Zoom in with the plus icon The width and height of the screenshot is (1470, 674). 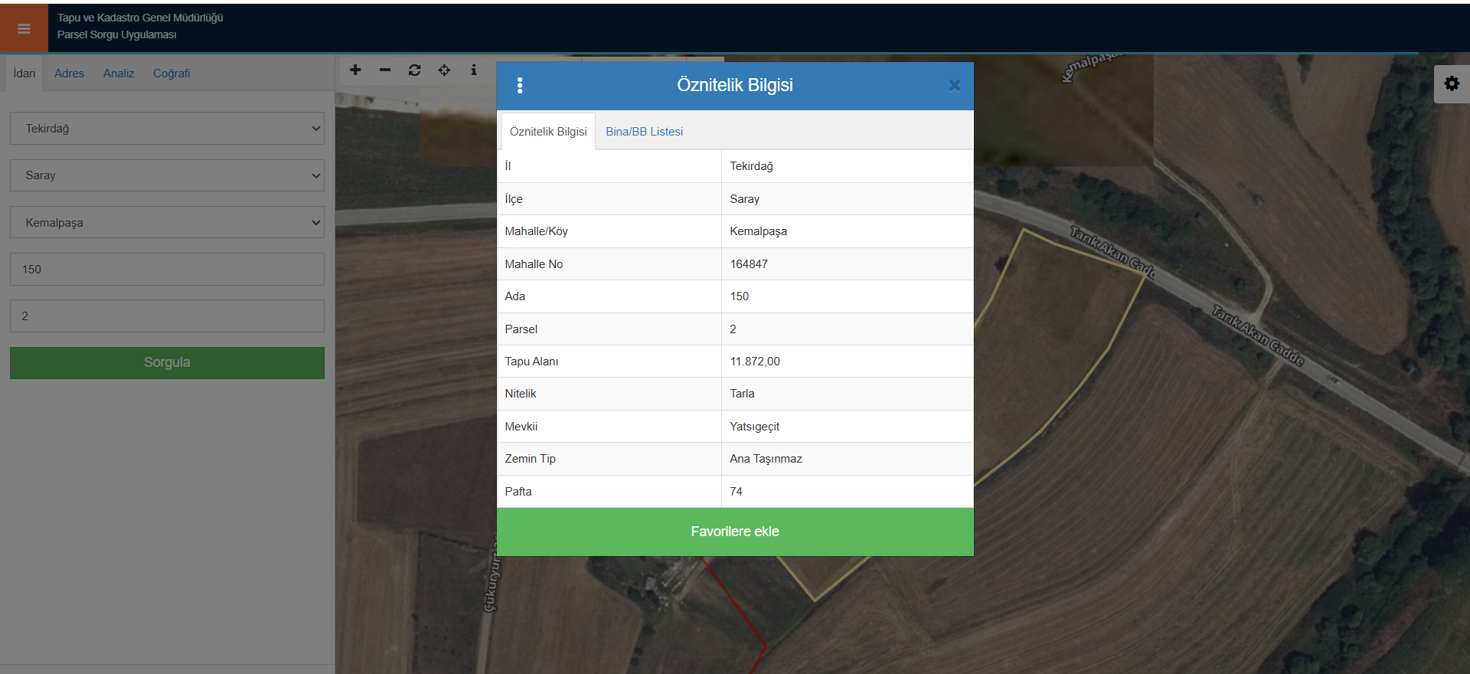click(355, 70)
